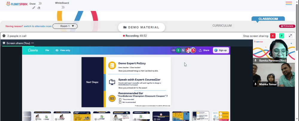Click the green P participant avatar
This screenshot has height=121, width=299.
[x=281, y=36]
